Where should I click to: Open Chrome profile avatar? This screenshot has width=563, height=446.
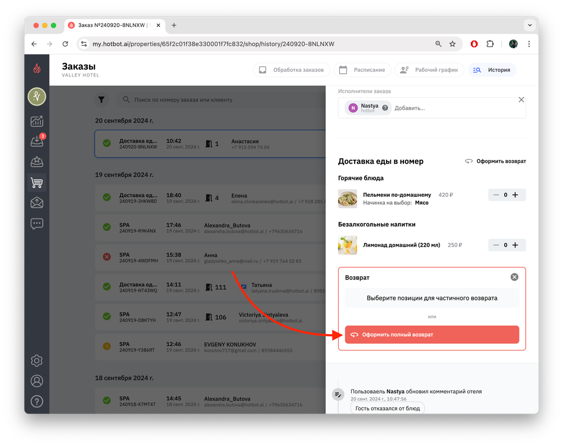514,44
